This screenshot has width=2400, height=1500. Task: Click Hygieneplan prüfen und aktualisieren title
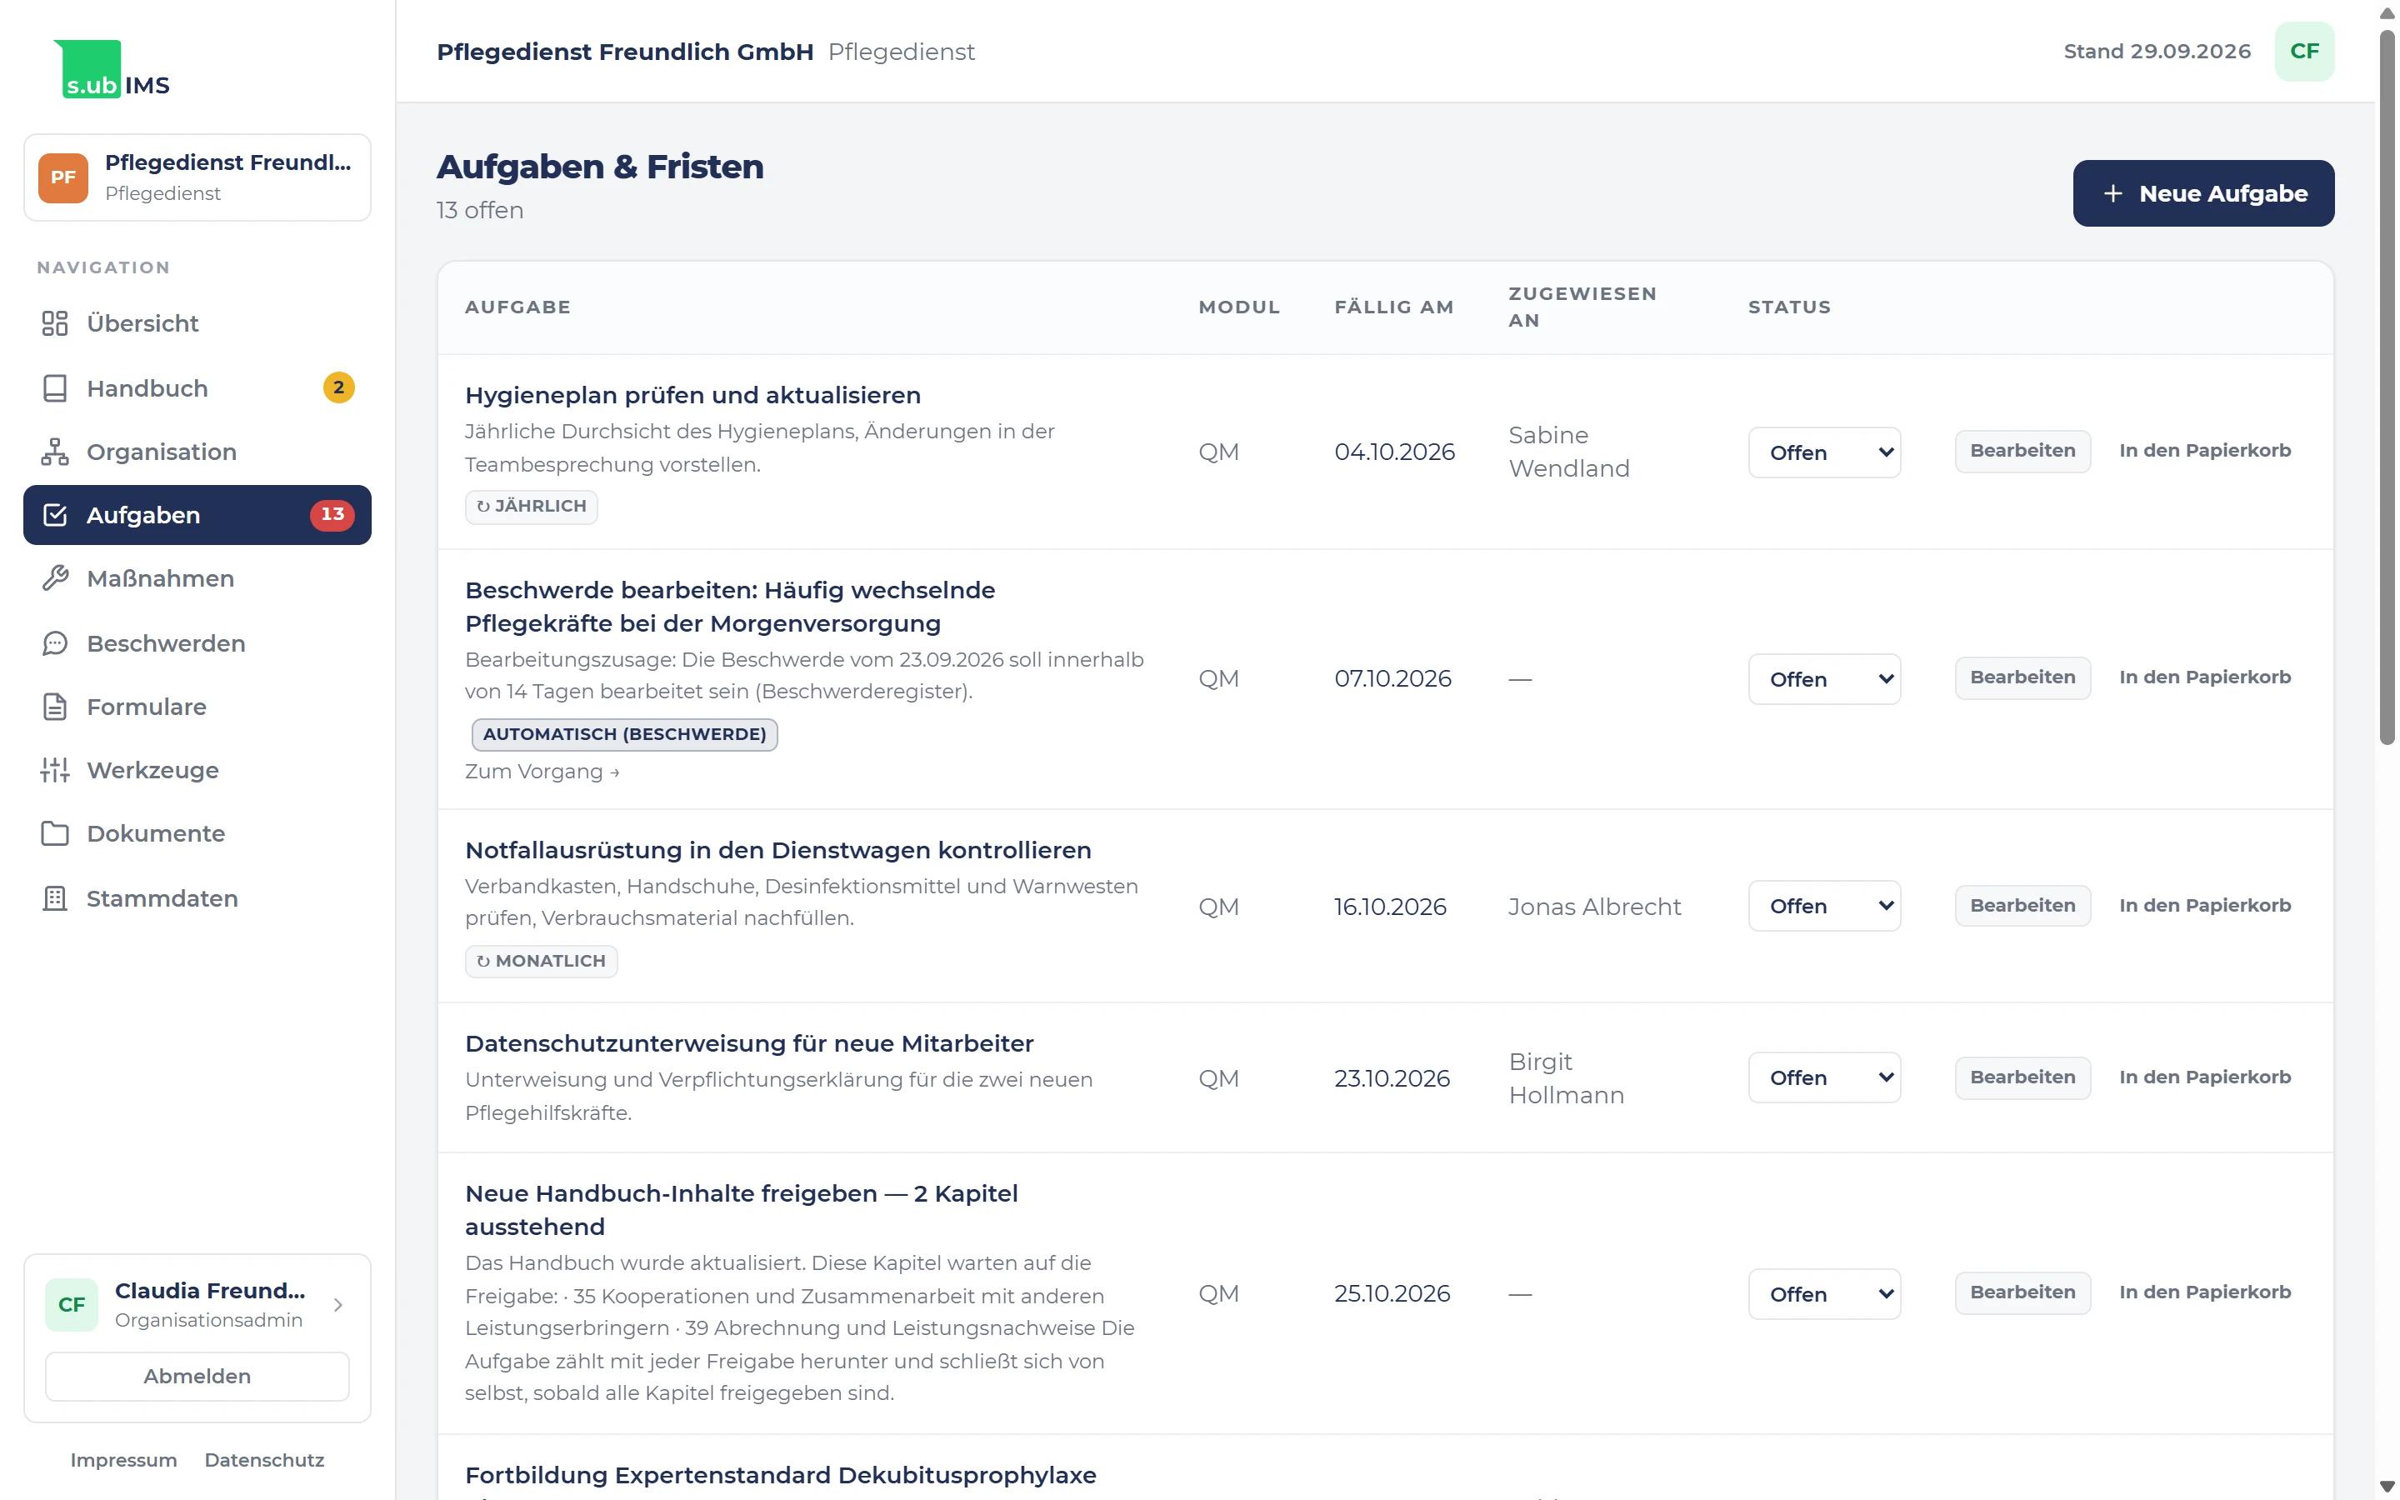click(x=693, y=395)
